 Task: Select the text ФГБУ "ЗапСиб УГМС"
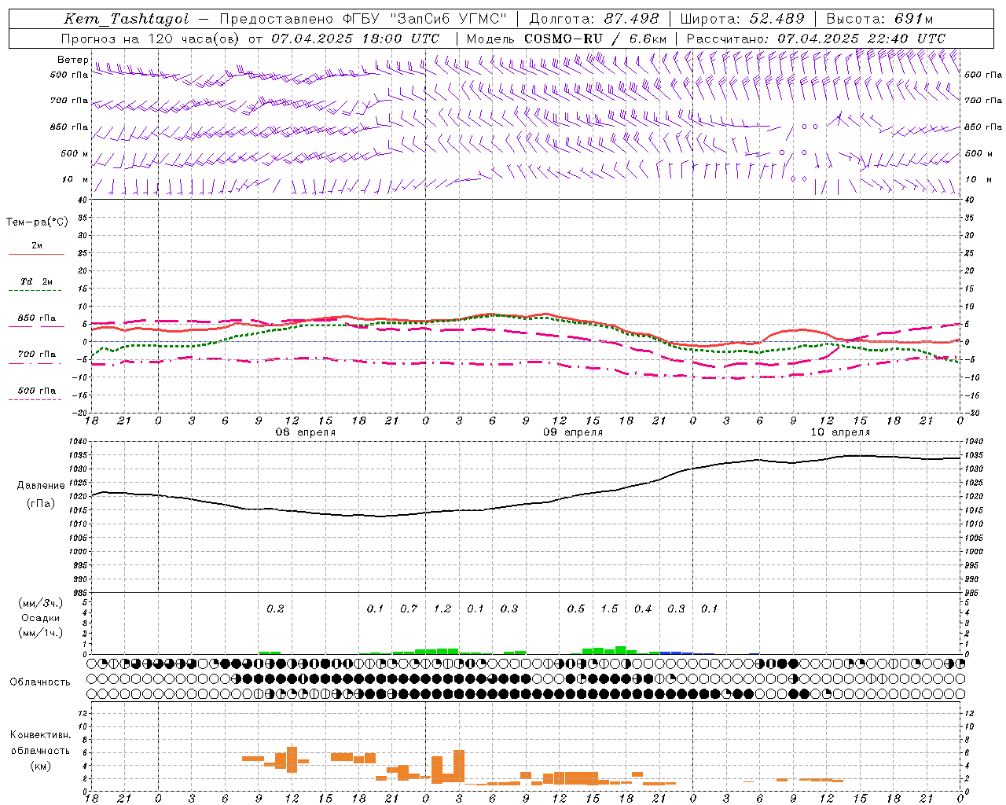tap(427, 19)
